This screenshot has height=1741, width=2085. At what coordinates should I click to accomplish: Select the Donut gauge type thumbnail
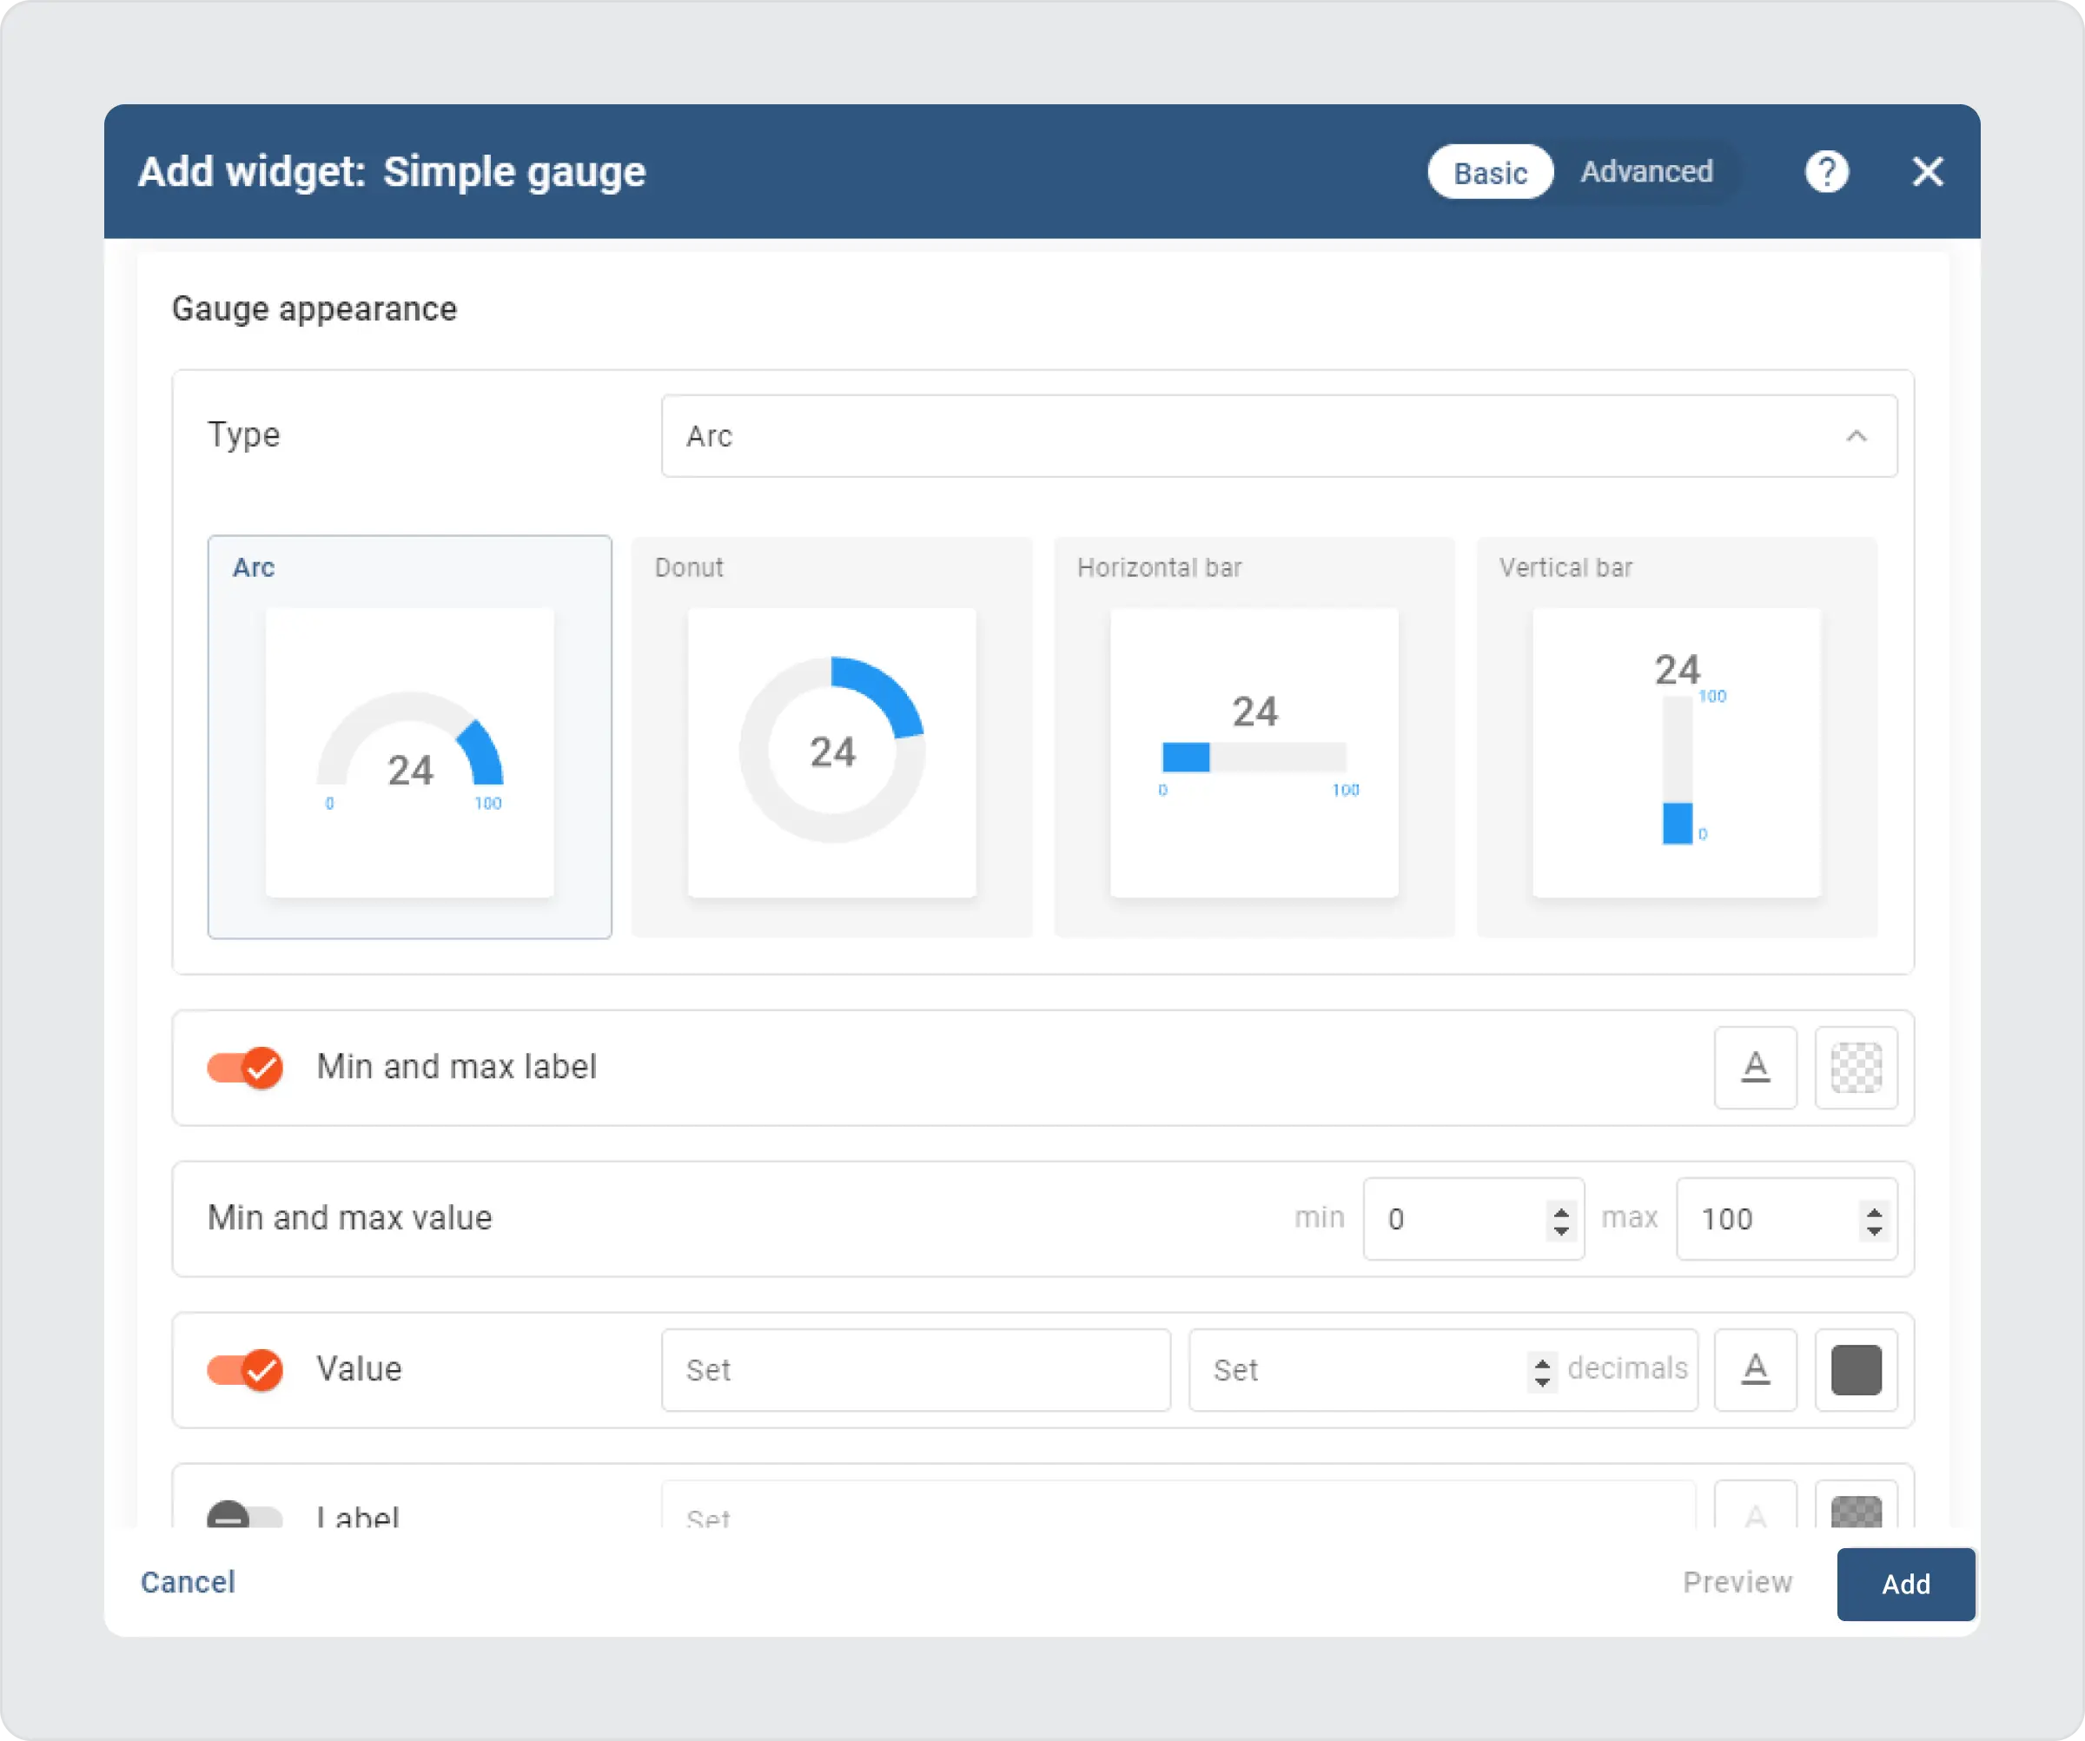831,737
